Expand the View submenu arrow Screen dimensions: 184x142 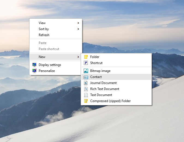coord(78,23)
